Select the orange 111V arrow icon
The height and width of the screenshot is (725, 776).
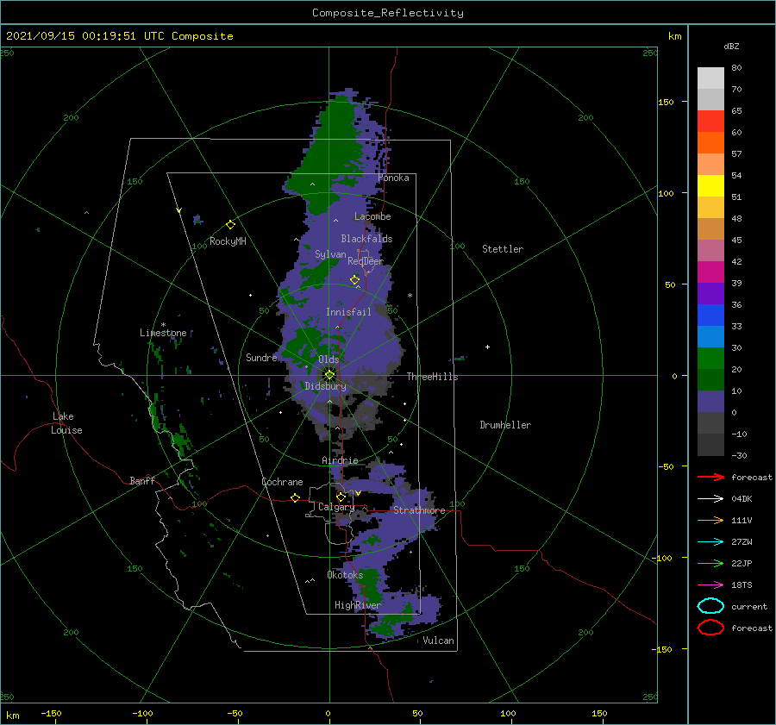coord(710,520)
